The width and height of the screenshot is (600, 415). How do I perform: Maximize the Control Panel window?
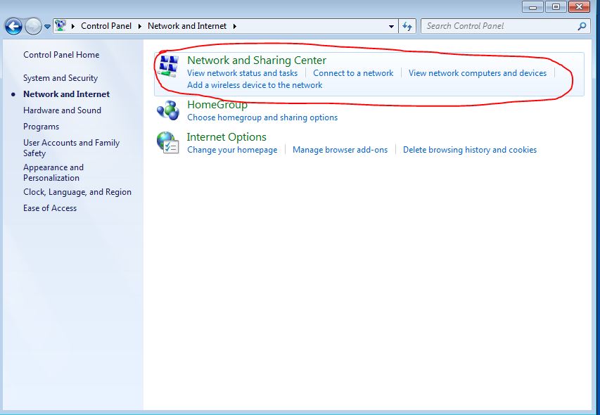[x=556, y=7]
